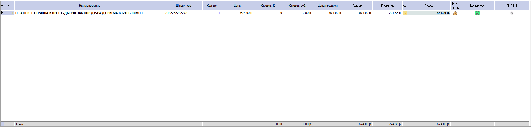Select the black row pointer arrow of row 1
531x127 pixels.
[2, 13]
